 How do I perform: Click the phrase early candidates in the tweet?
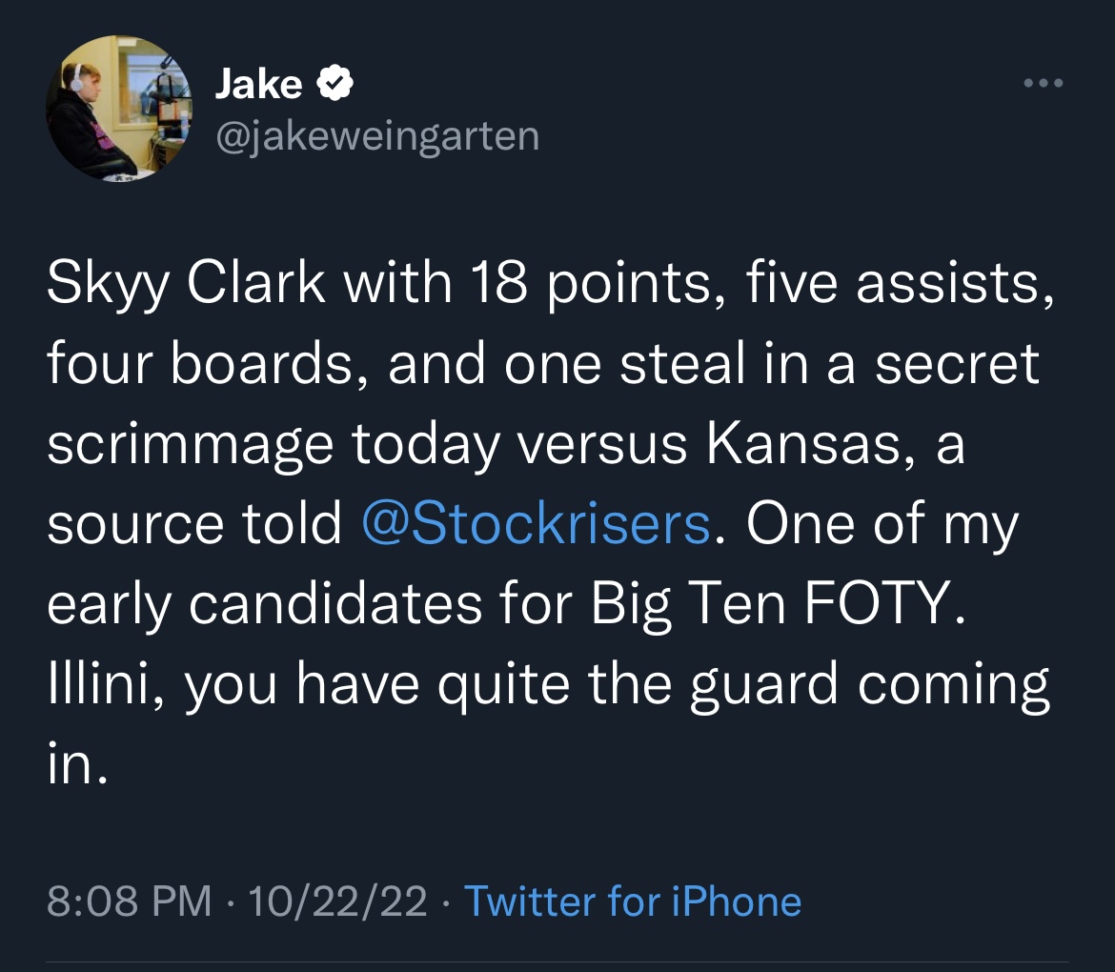[264, 602]
